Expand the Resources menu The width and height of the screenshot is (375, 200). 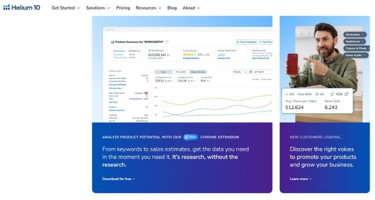[148, 8]
